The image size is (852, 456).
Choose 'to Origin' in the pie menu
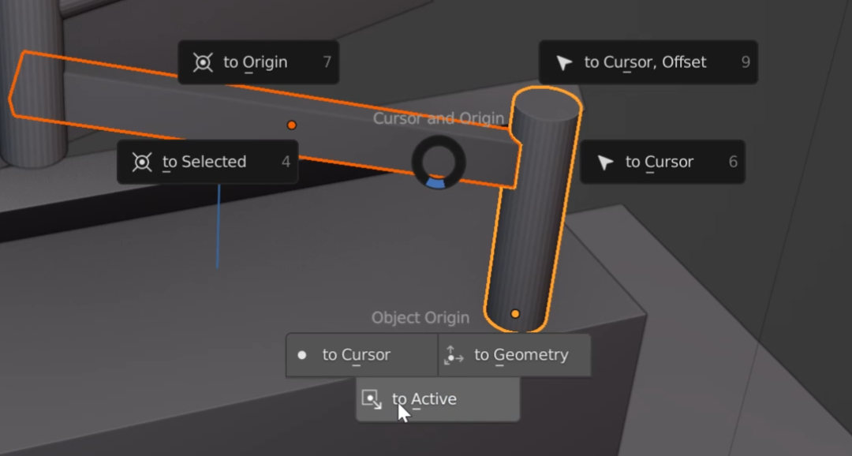coord(259,62)
